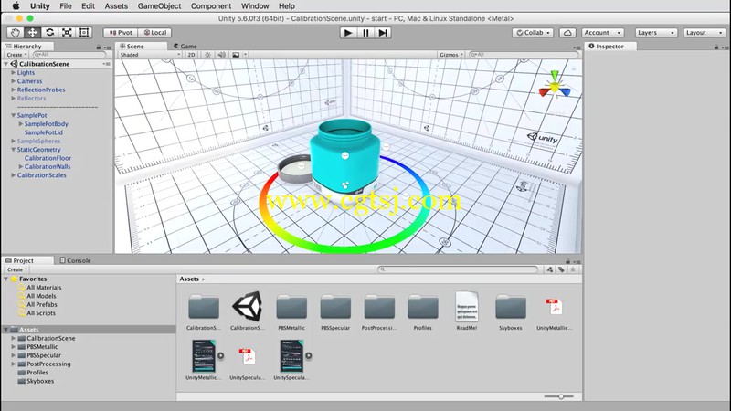
Task: Select CalibrationFloor in Hierarchy
Action: 48,158
